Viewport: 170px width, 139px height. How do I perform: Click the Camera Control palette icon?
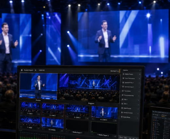pyautogui.click(x=122, y=113)
